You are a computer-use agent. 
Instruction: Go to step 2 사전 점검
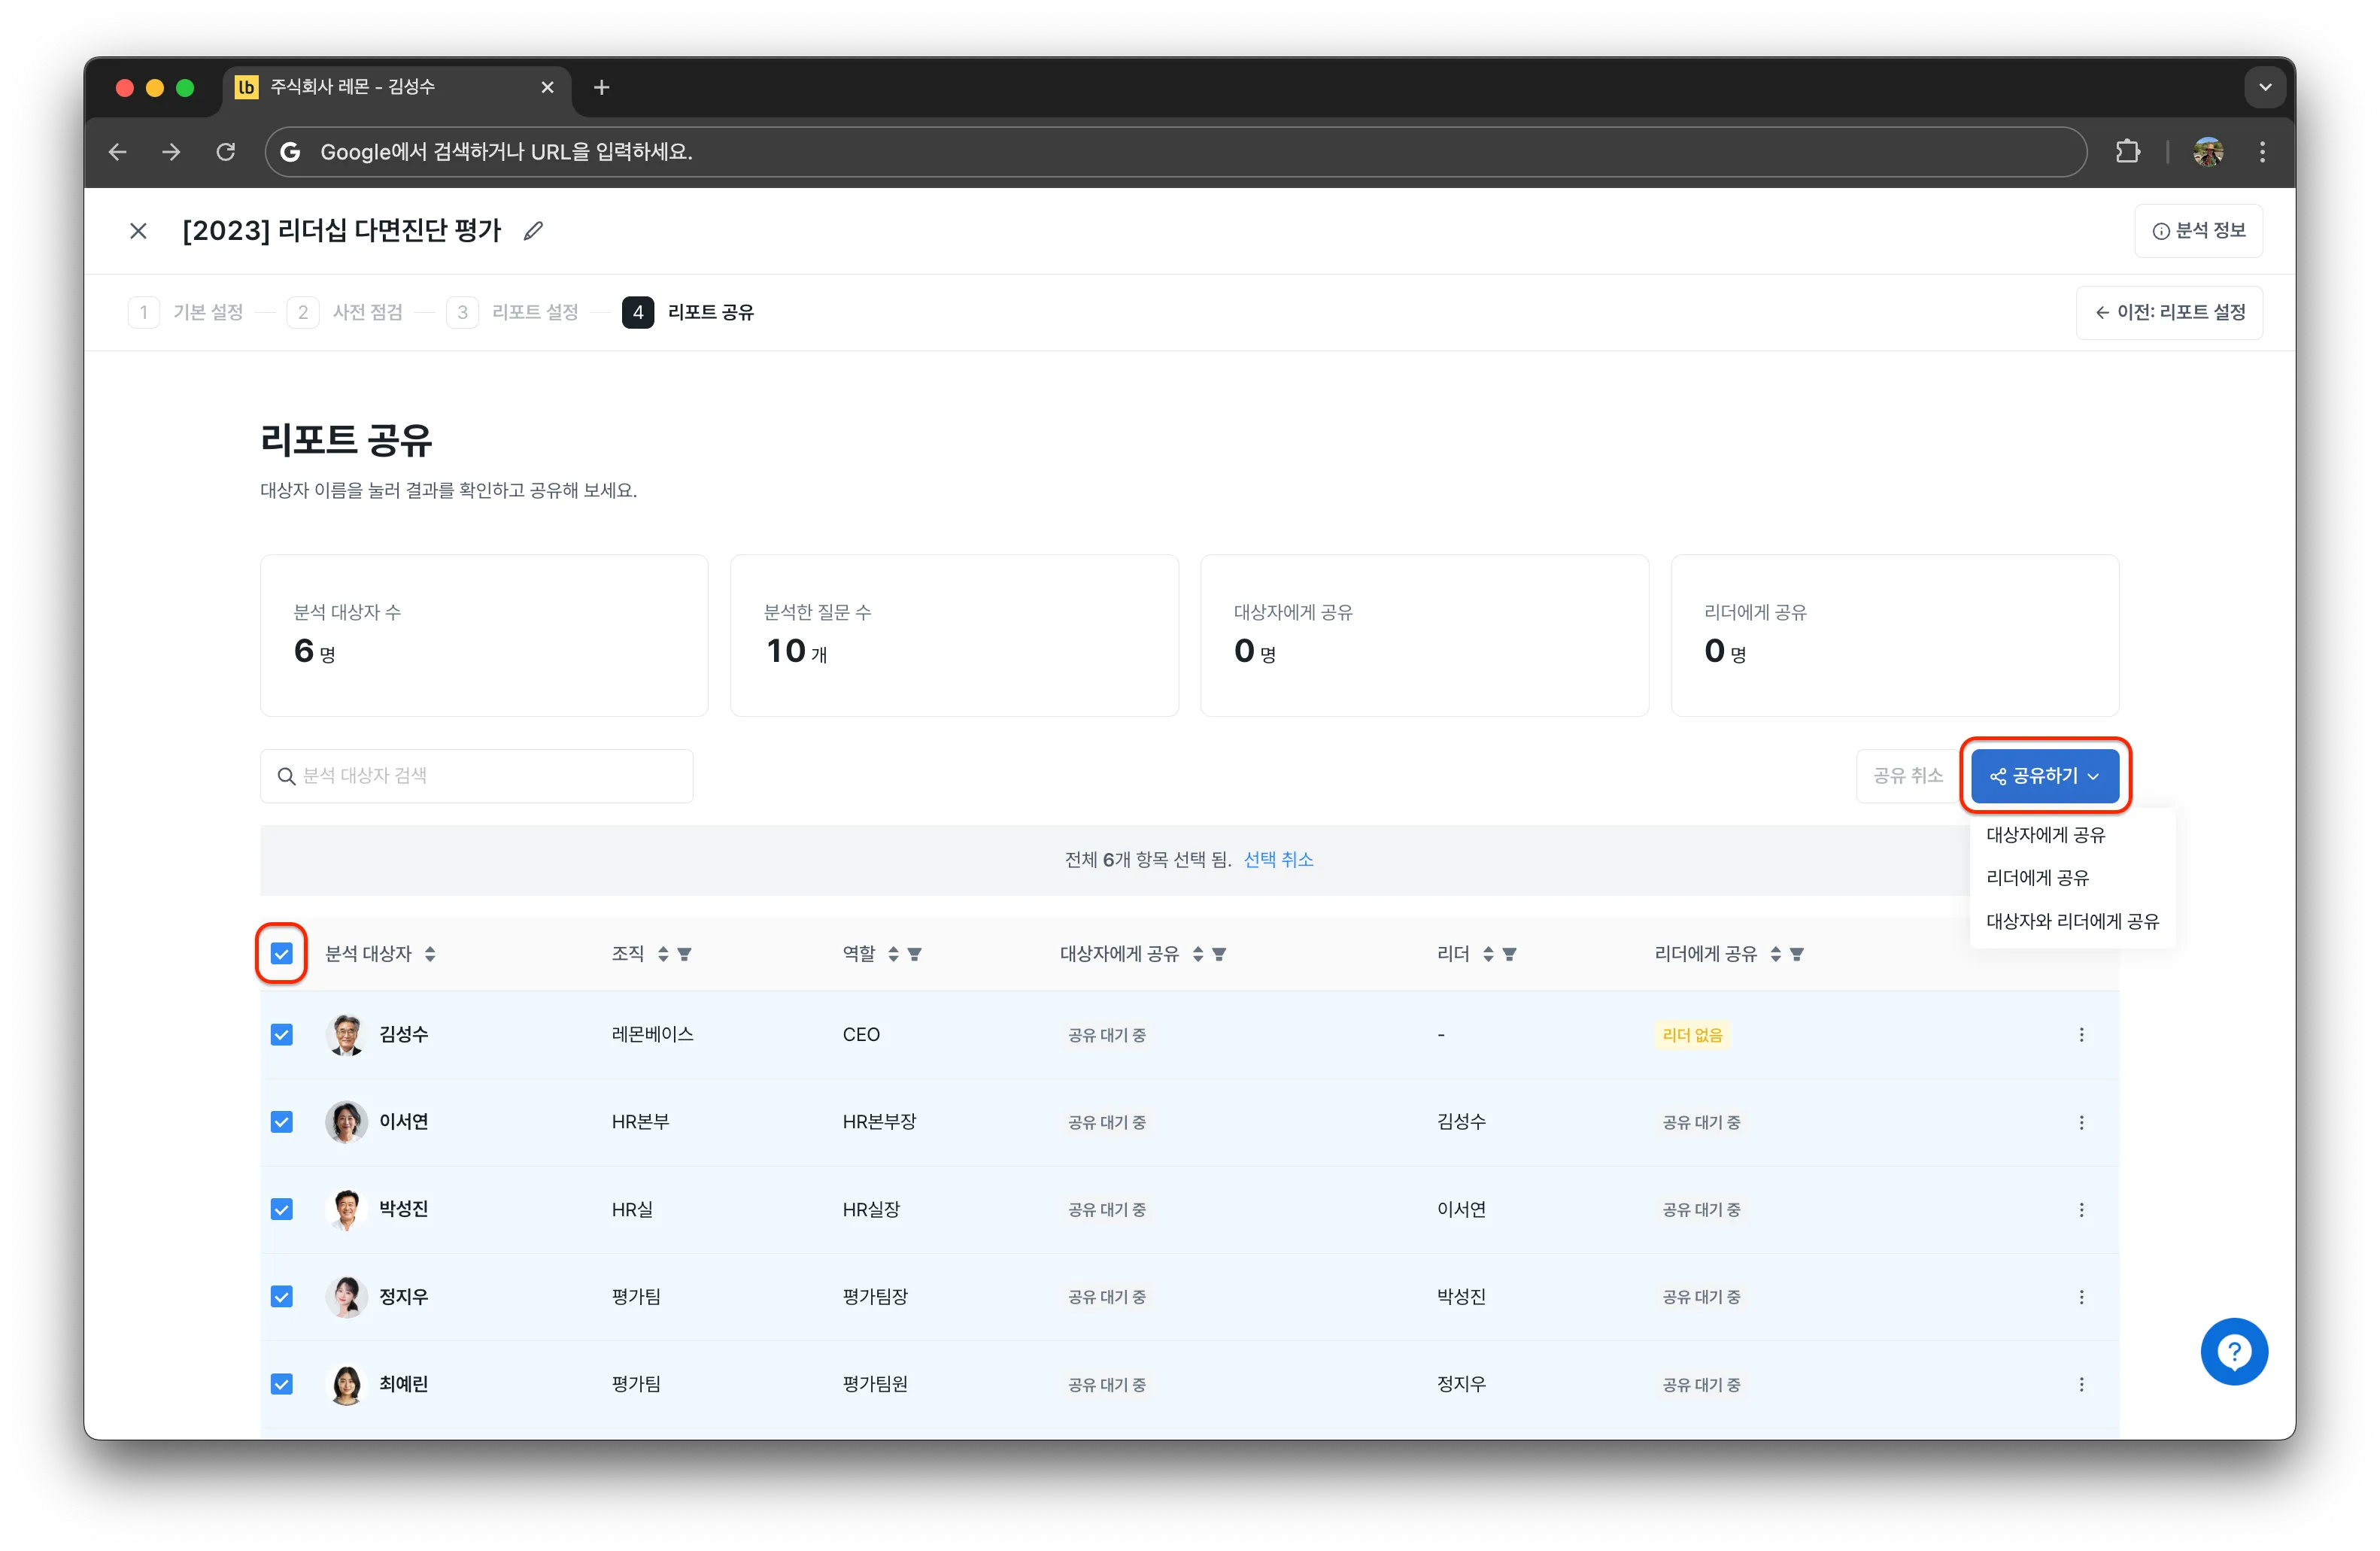click(345, 312)
